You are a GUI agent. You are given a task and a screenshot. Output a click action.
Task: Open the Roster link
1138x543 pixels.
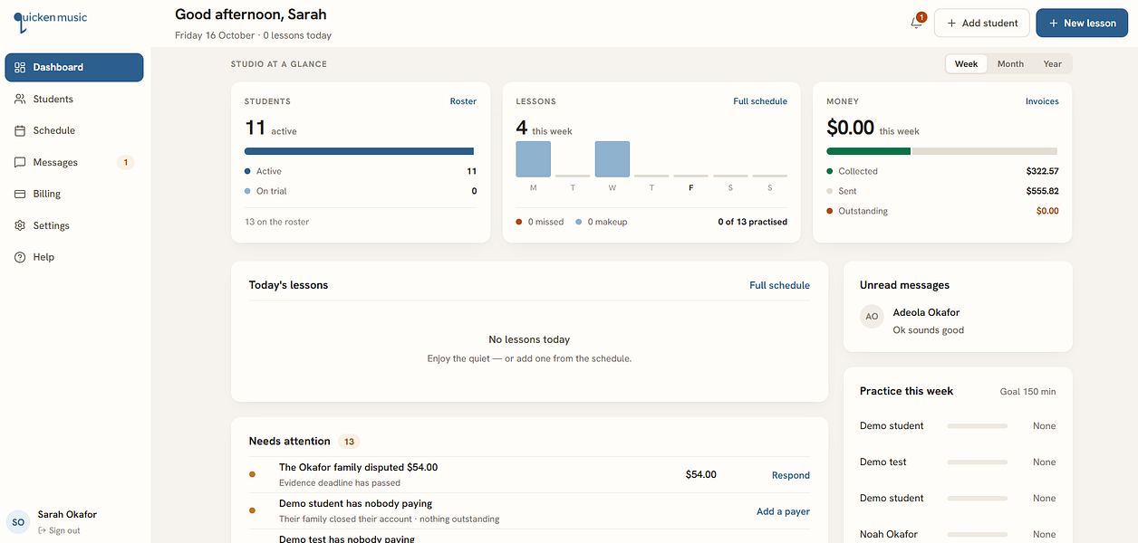463,101
